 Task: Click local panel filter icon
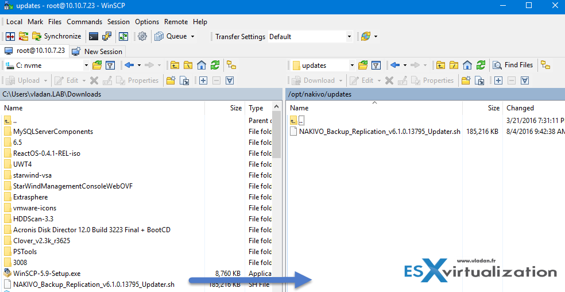(110, 65)
